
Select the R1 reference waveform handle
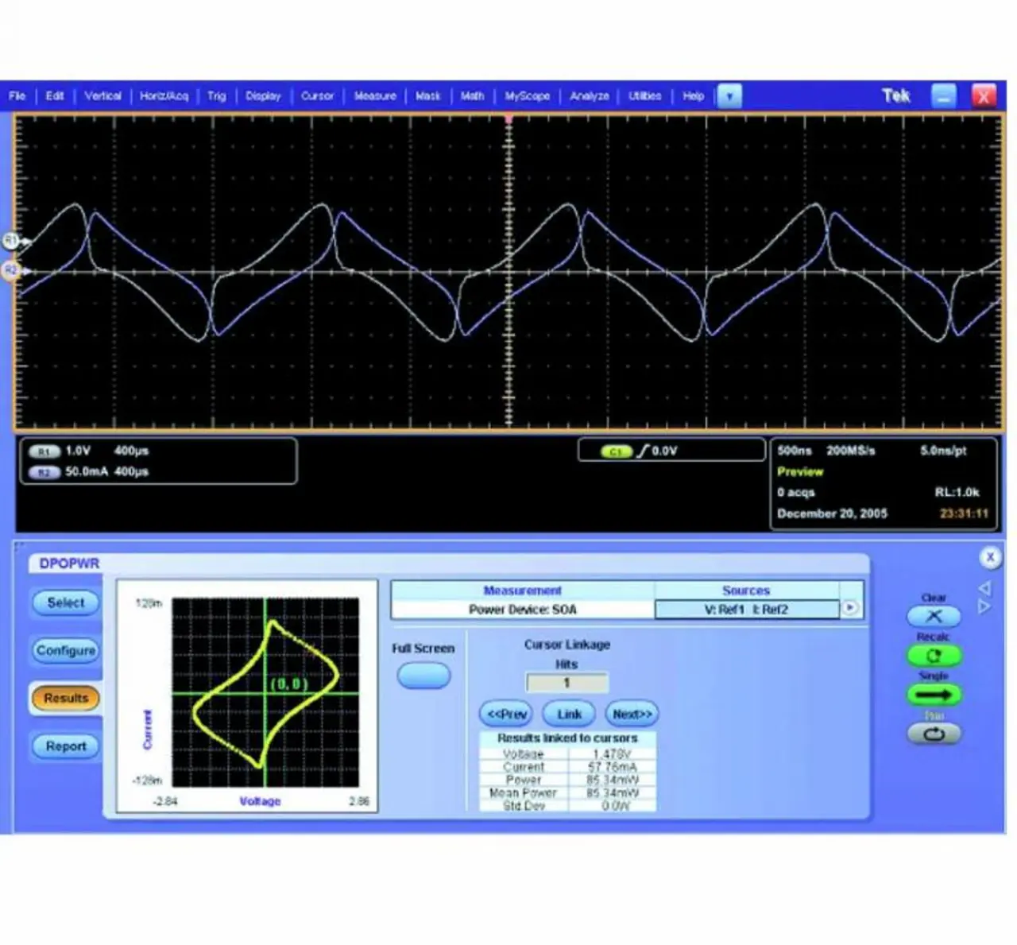(12, 240)
